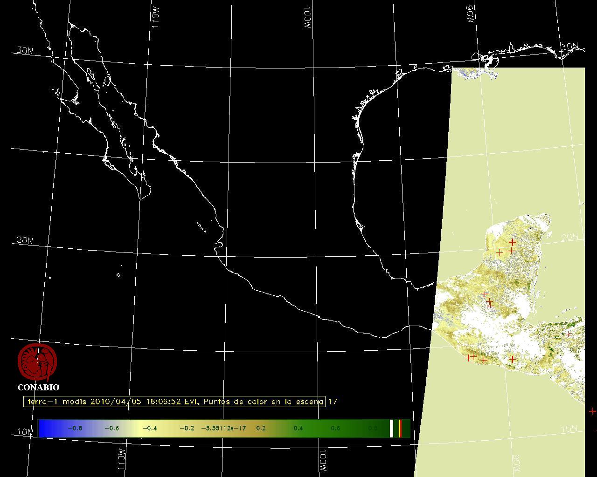Click the faint red cross in green Honduras area

569,334
